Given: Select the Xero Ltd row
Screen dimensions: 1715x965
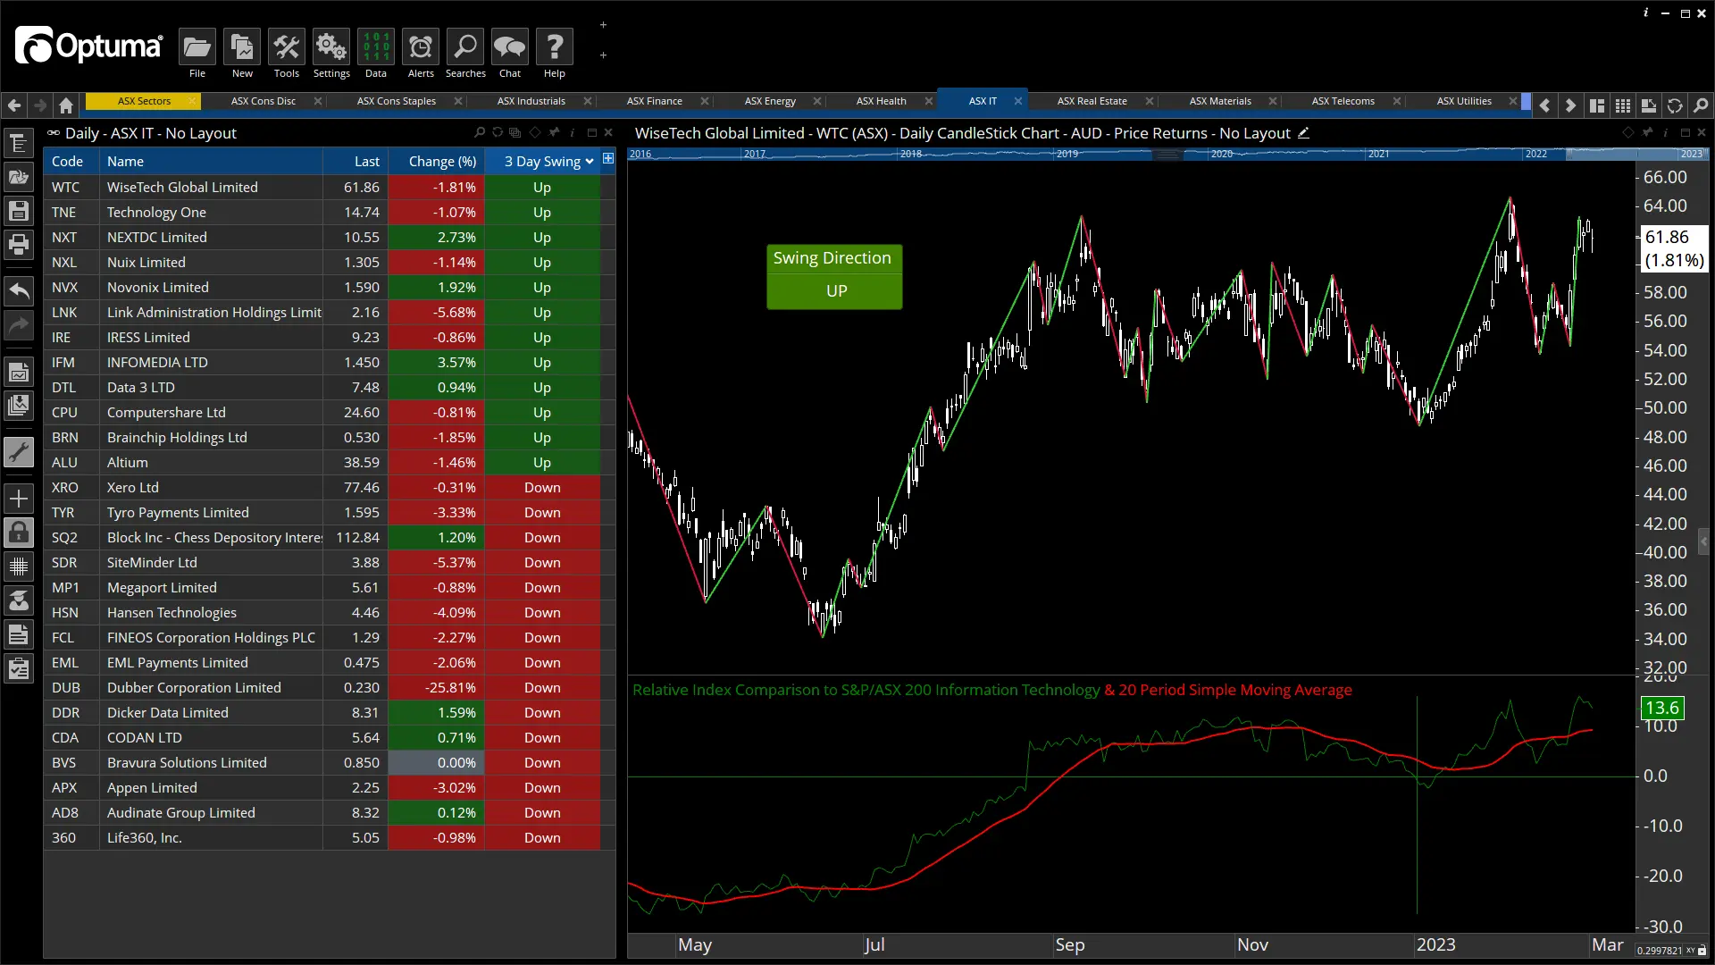Looking at the screenshot, I should click(x=330, y=487).
